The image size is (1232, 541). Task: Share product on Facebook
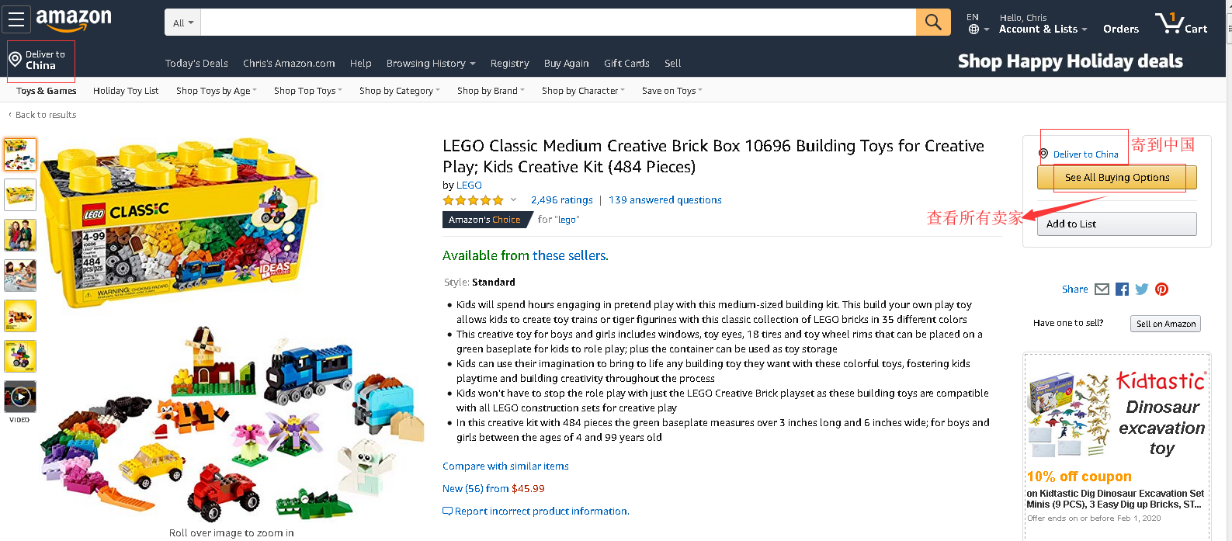(x=1122, y=290)
